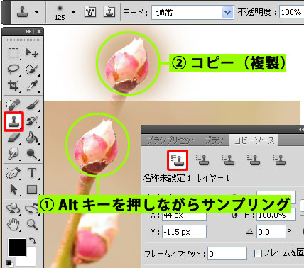This screenshot has width=304, height=268.
Task: Click the foreground black color swatch
Action: [x=17, y=247]
